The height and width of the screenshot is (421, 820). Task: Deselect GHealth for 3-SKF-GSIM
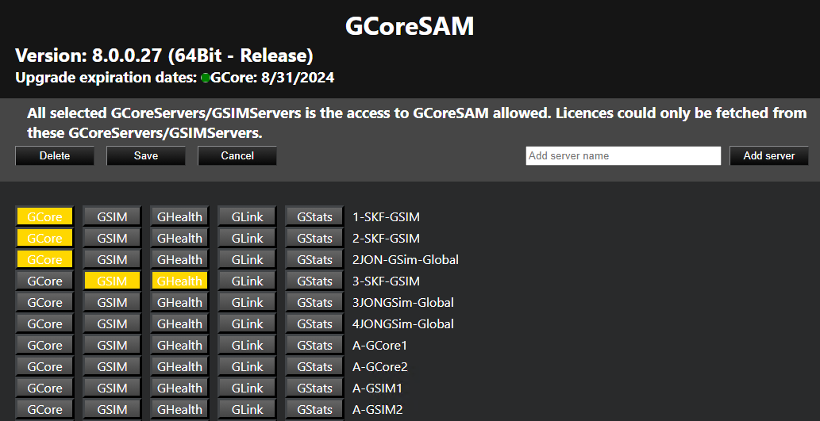179,281
